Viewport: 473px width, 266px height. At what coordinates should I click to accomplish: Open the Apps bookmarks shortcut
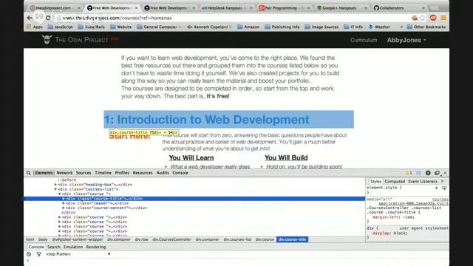pyautogui.click(x=35, y=27)
